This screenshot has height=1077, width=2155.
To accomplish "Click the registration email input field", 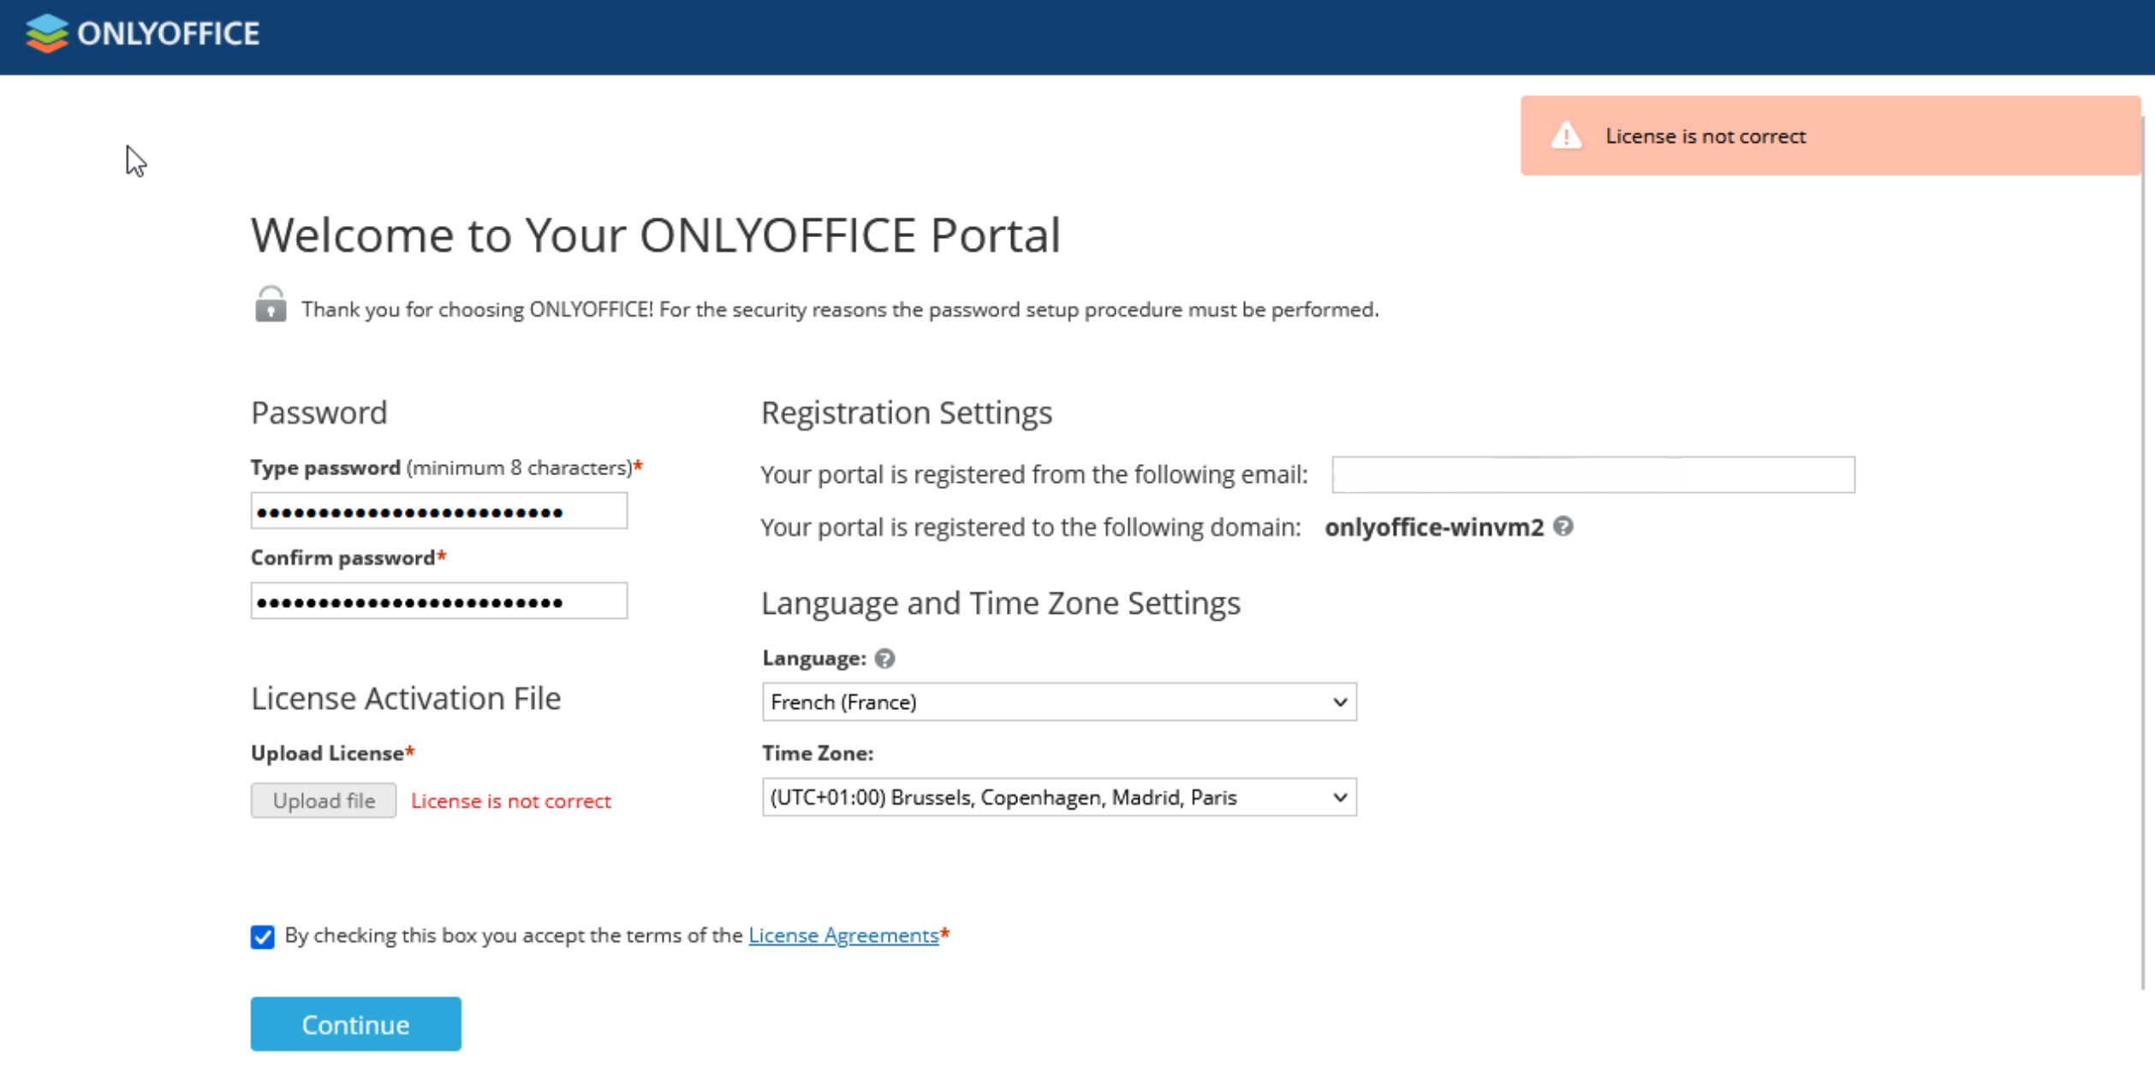I will click(1592, 474).
